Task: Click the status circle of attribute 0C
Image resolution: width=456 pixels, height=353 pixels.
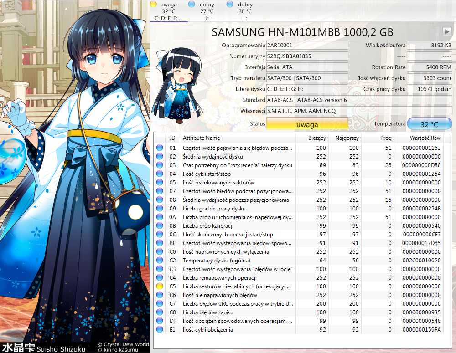Action: (160, 234)
